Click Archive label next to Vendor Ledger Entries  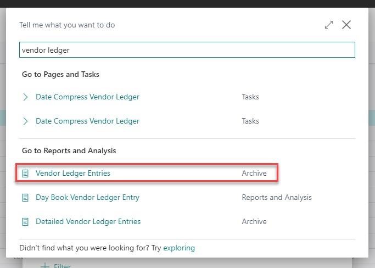click(x=254, y=174)
